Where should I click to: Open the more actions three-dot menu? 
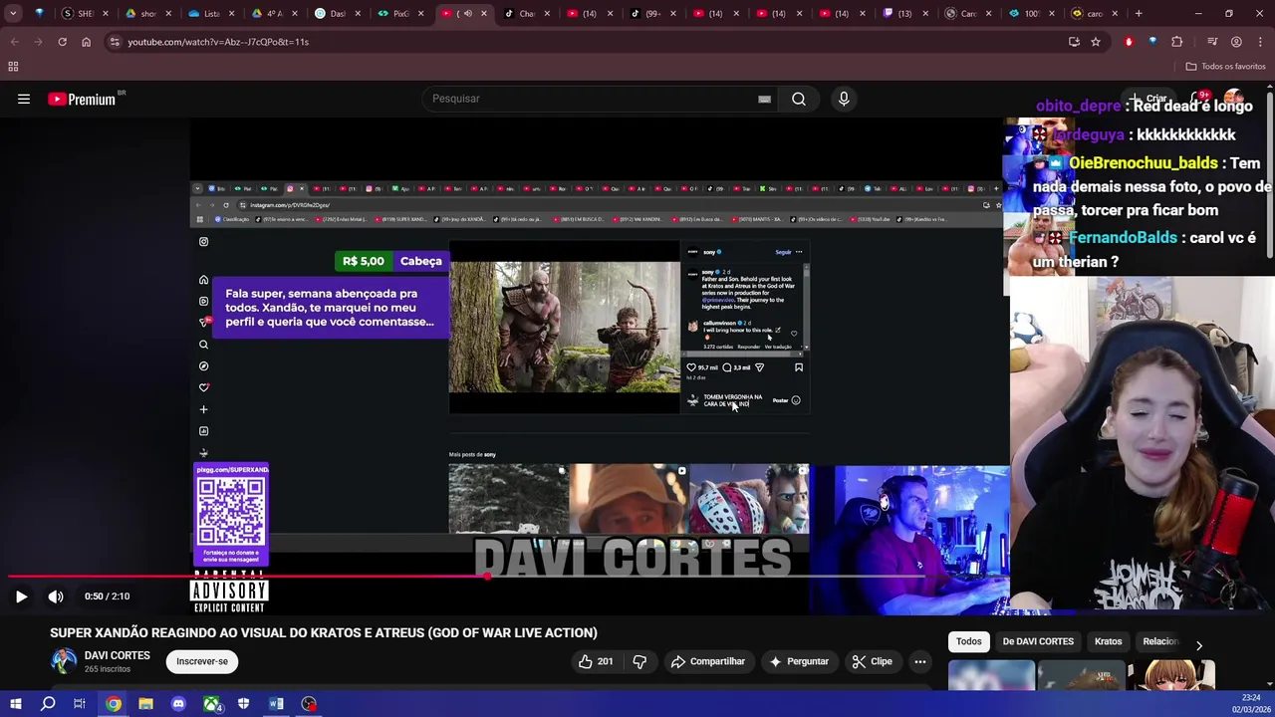point(920,661)
